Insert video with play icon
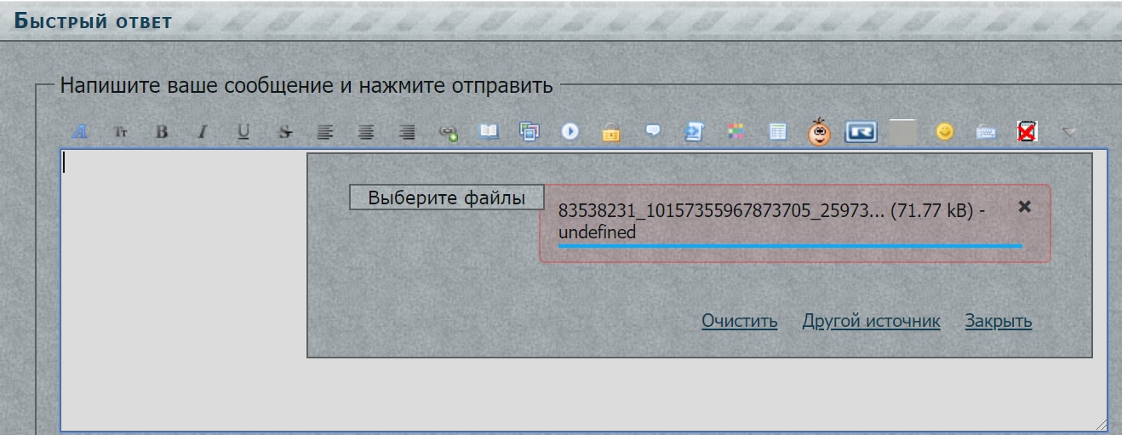Viewport: 1122px width, 435px height. click(570, 132)
